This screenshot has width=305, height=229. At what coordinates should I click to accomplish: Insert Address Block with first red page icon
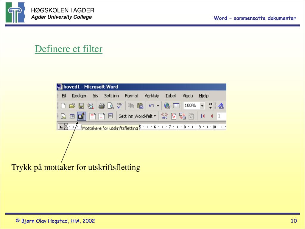coord(93,116)
